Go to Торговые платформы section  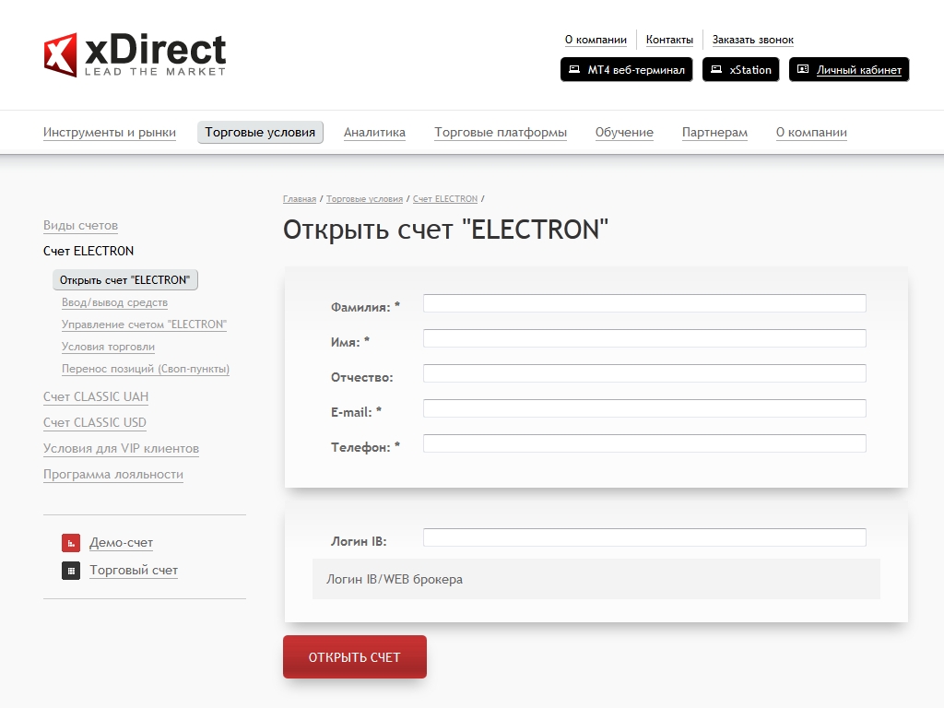[501, 133]
